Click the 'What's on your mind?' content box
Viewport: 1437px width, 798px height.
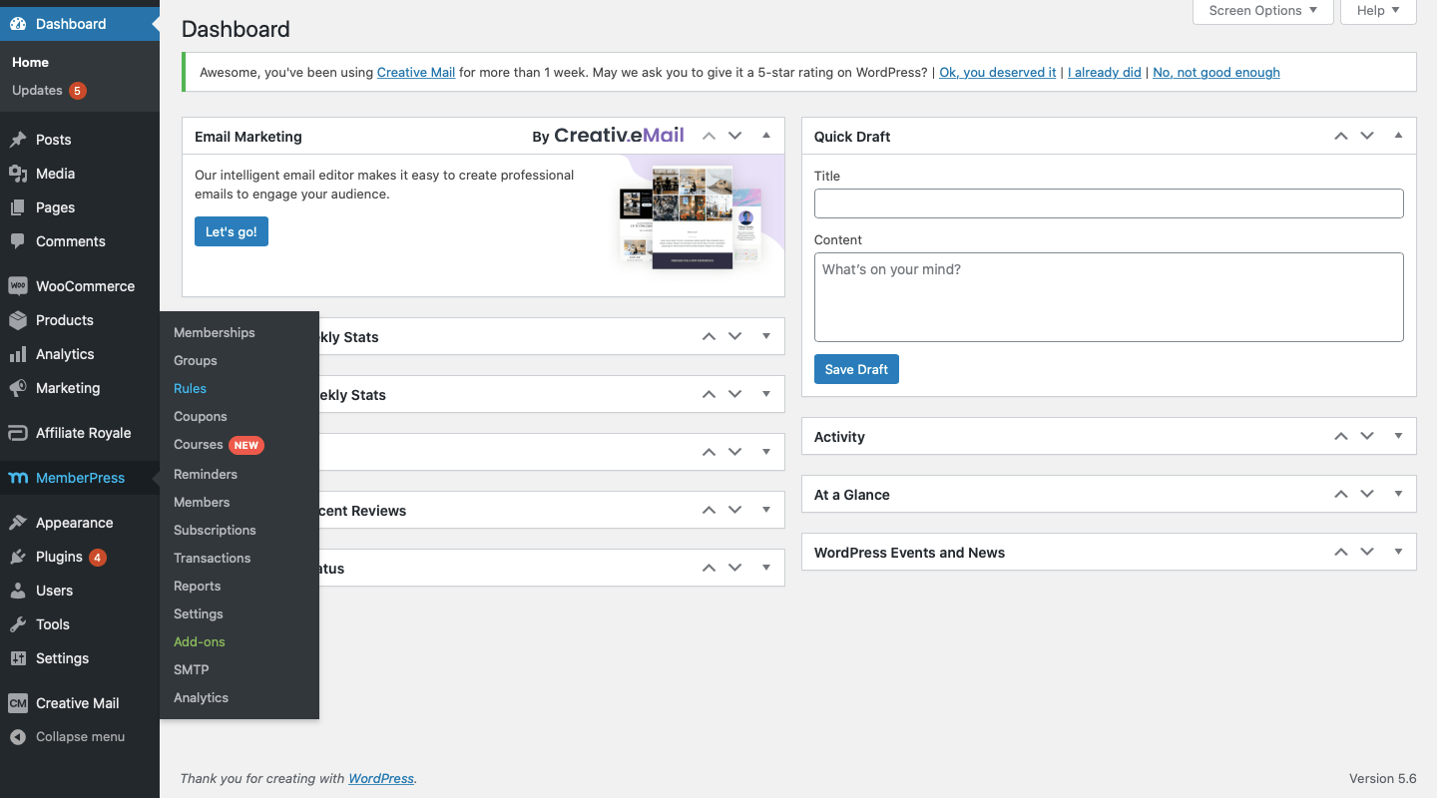point(1109,297)
